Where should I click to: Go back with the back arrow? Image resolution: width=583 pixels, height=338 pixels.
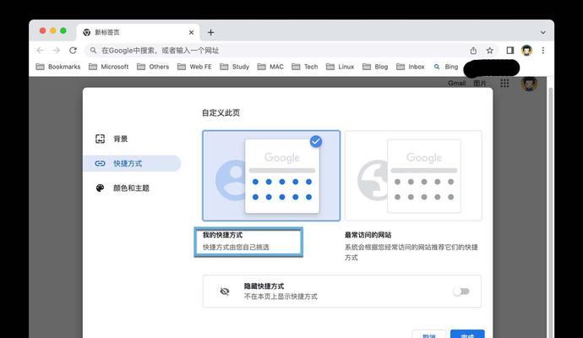(41, 50)
